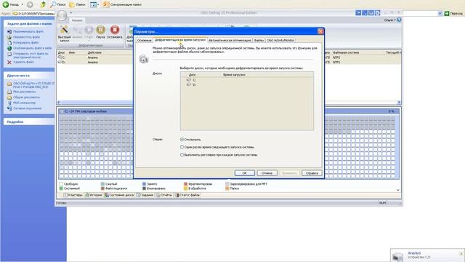
Task: Click the Explorer Search magnifier icon
Action: pos(53,4)
